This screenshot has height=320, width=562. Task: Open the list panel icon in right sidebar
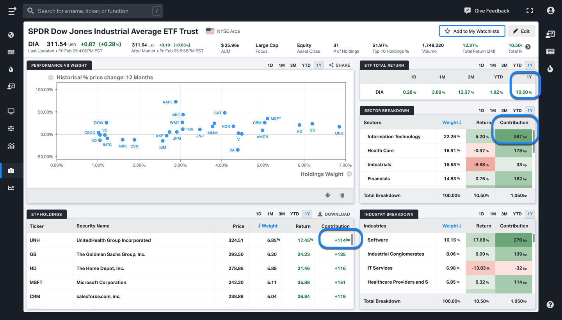[550, 52]
